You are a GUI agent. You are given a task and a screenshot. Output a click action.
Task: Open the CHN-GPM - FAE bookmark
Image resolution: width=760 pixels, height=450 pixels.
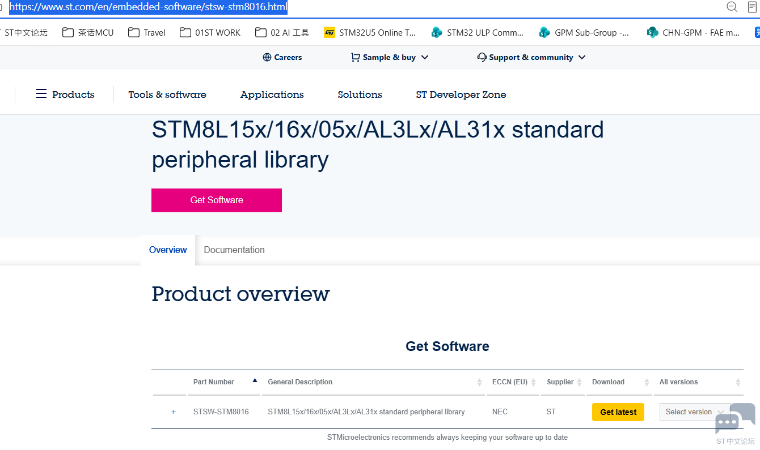coord(693,32)
